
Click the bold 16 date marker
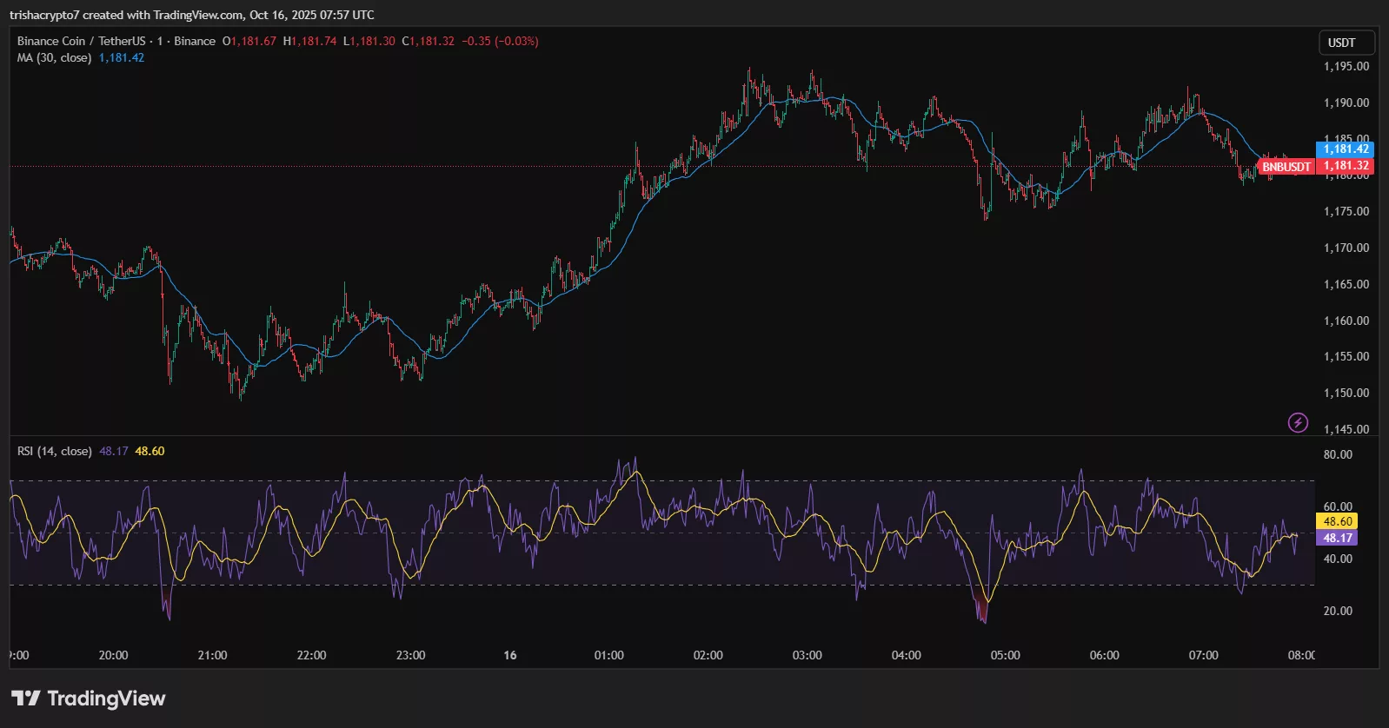click(x=510, y=655)
